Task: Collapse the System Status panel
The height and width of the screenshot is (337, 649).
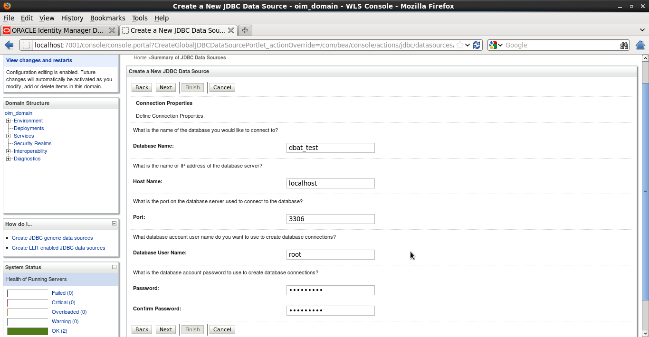Action: [x=114, y=267]
